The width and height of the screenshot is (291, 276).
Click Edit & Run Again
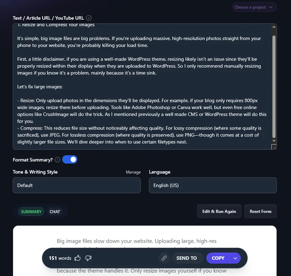[219, 211]
